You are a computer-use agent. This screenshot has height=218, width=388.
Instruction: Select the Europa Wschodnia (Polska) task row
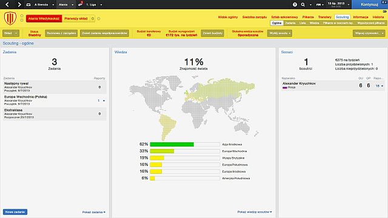click(x=55, y=101)
